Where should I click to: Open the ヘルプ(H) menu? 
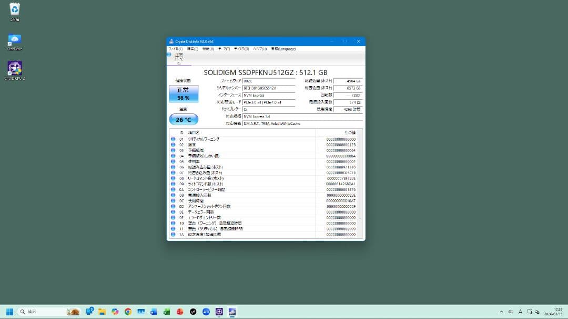[260, 49]
